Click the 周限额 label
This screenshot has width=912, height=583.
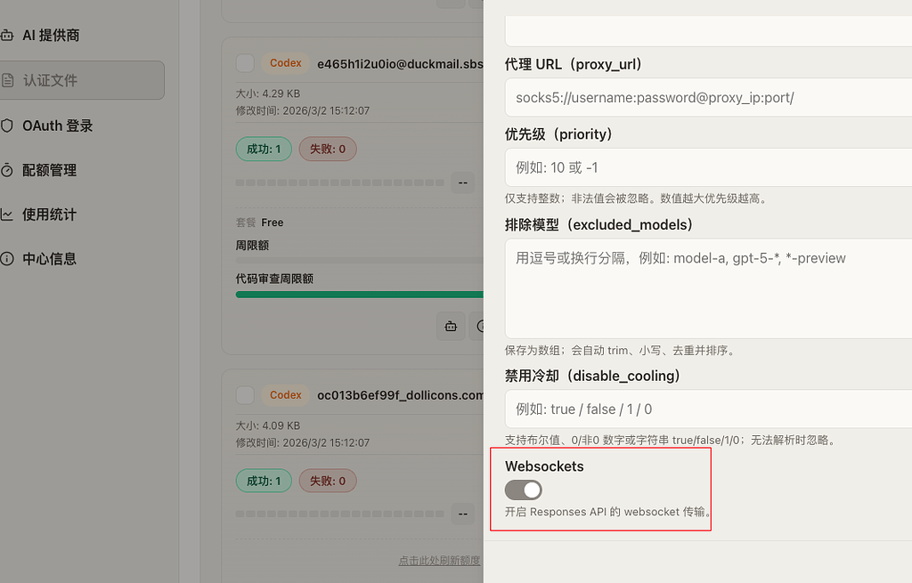coord(252,246)
